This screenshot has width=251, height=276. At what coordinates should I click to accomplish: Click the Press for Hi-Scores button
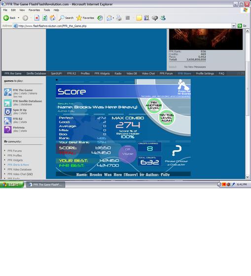pyautogui.click(x=184, y=88)
